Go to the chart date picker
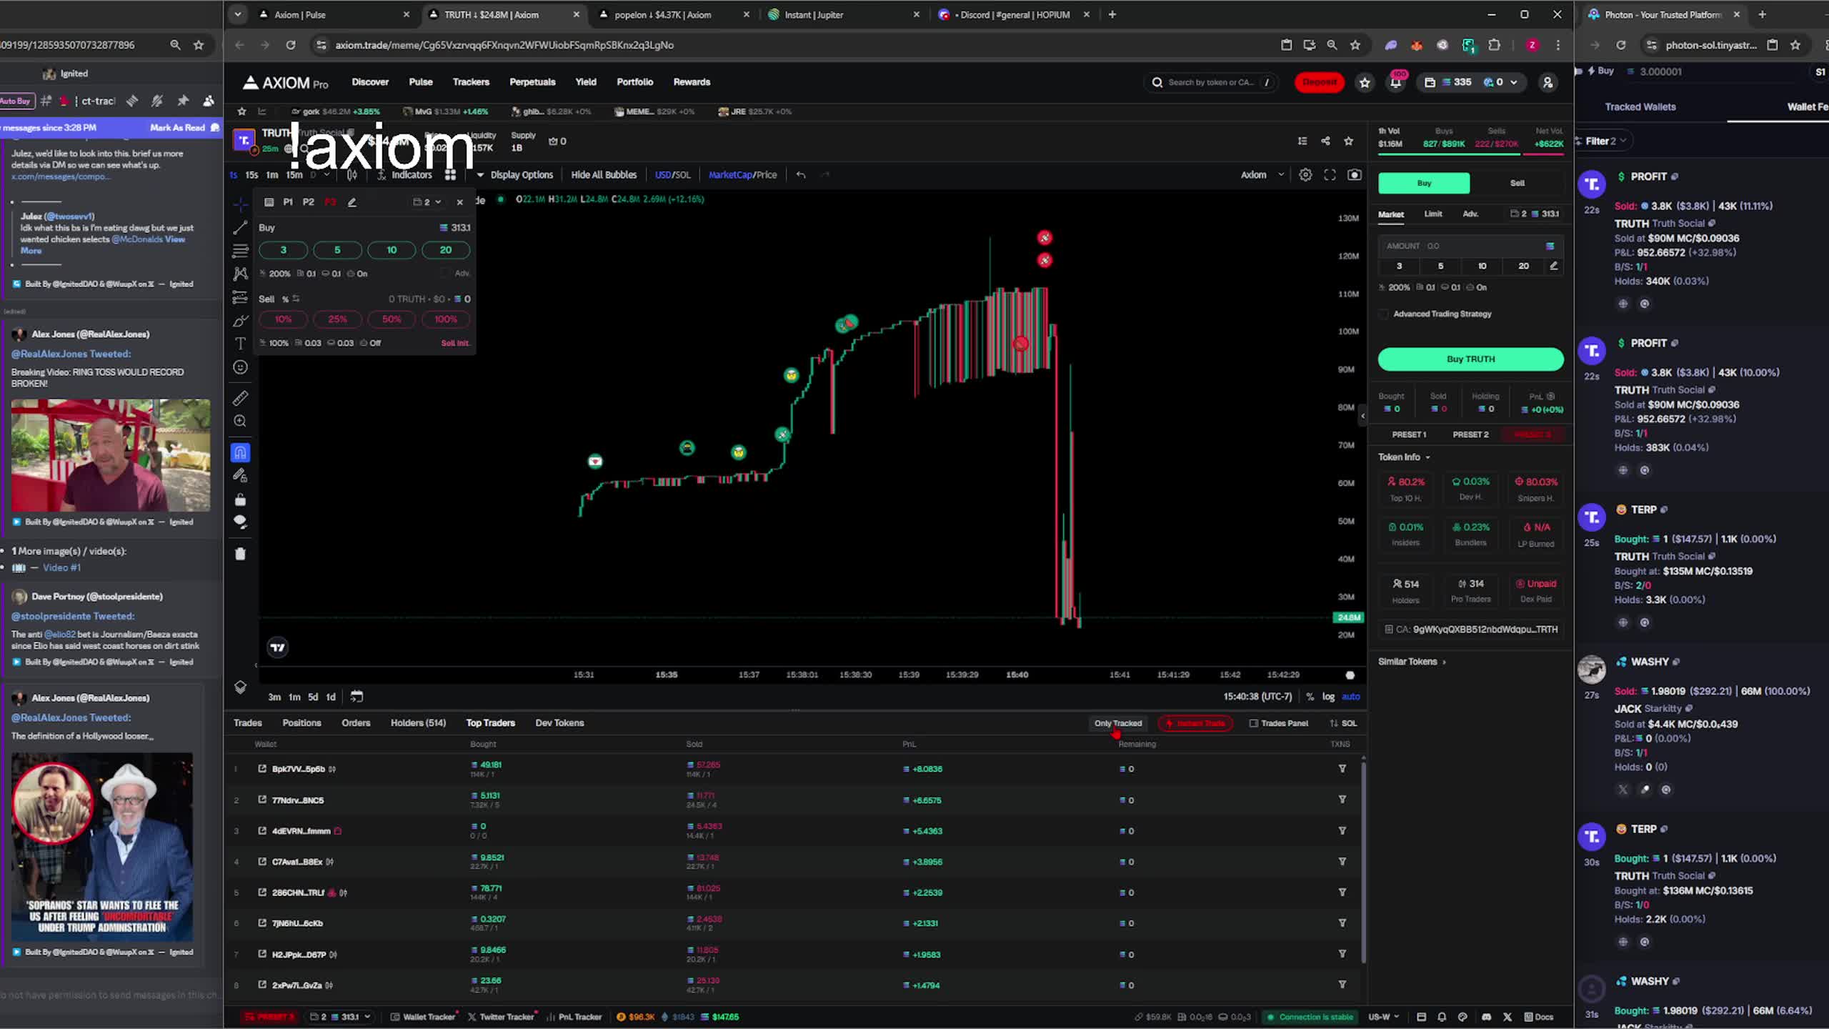The width and height of the screenshot is (1829, 1029). [357, 697]
